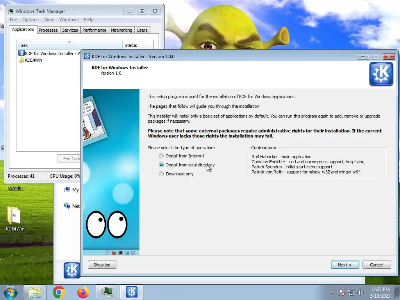This screenshot has height=300, width=400.
Task: Sort by Task column header
Action: [70, 45]
